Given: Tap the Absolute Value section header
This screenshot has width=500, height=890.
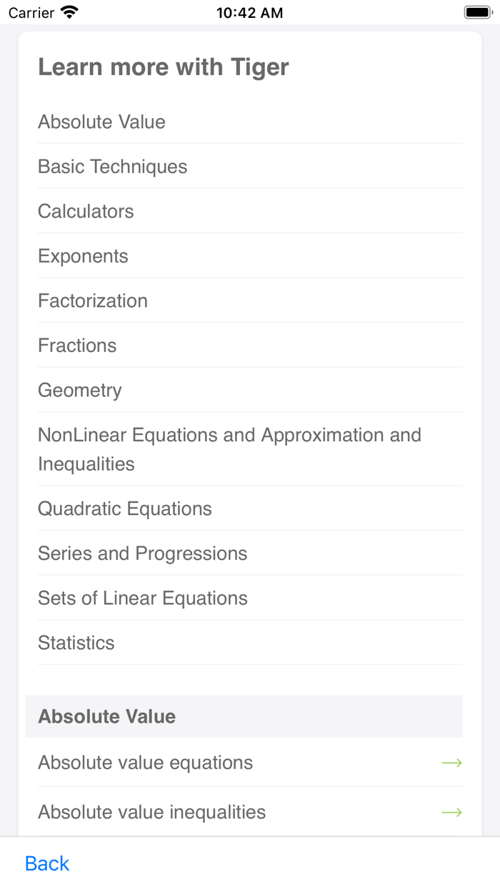Looking at the screenshot, I should (x=107, y=716).
